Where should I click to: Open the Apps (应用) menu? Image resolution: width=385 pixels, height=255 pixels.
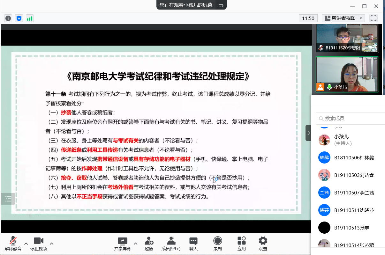click(x=242, y=244)
